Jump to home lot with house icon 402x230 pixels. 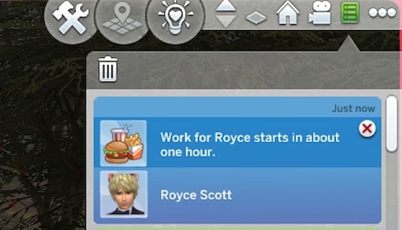(x=287, y=13)
